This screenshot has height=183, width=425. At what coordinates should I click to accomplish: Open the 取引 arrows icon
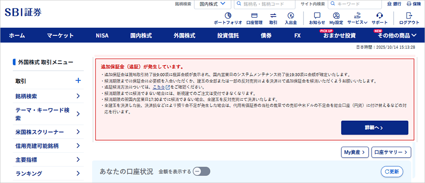[x=273, y=16]
